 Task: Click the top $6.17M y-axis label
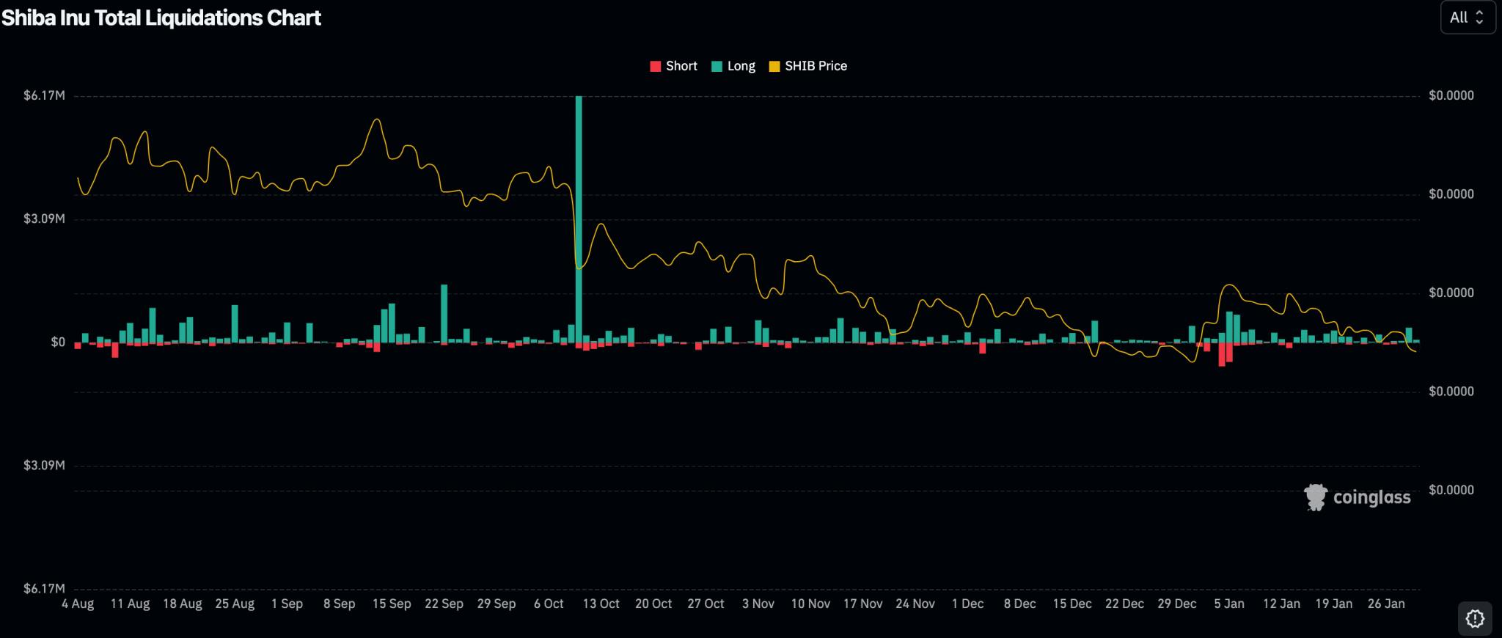click(x=44, y=95)
